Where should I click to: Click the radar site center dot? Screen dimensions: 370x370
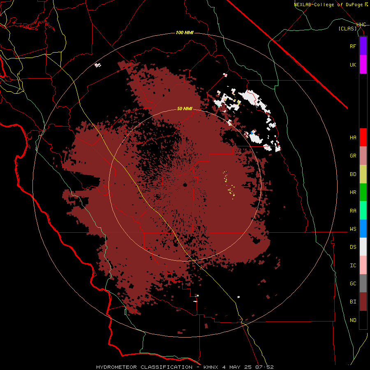click(x=185, y=185)
